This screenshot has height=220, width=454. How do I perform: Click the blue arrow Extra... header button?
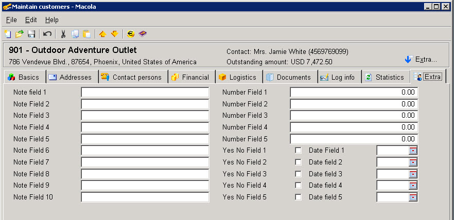pyautogui.click(x=421, y=60)
